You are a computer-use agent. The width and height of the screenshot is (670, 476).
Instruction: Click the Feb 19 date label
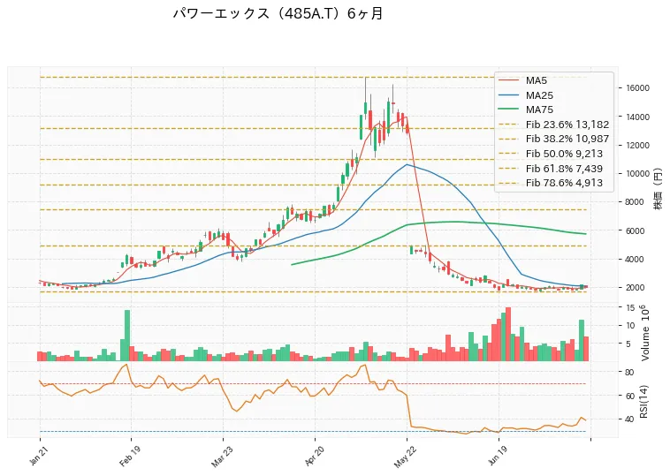coord(129,456)
